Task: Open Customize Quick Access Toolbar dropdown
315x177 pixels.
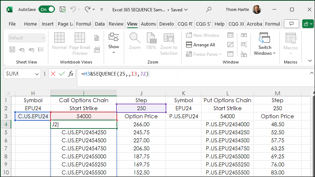Action: pyautogui.click(x=104, y=9)
